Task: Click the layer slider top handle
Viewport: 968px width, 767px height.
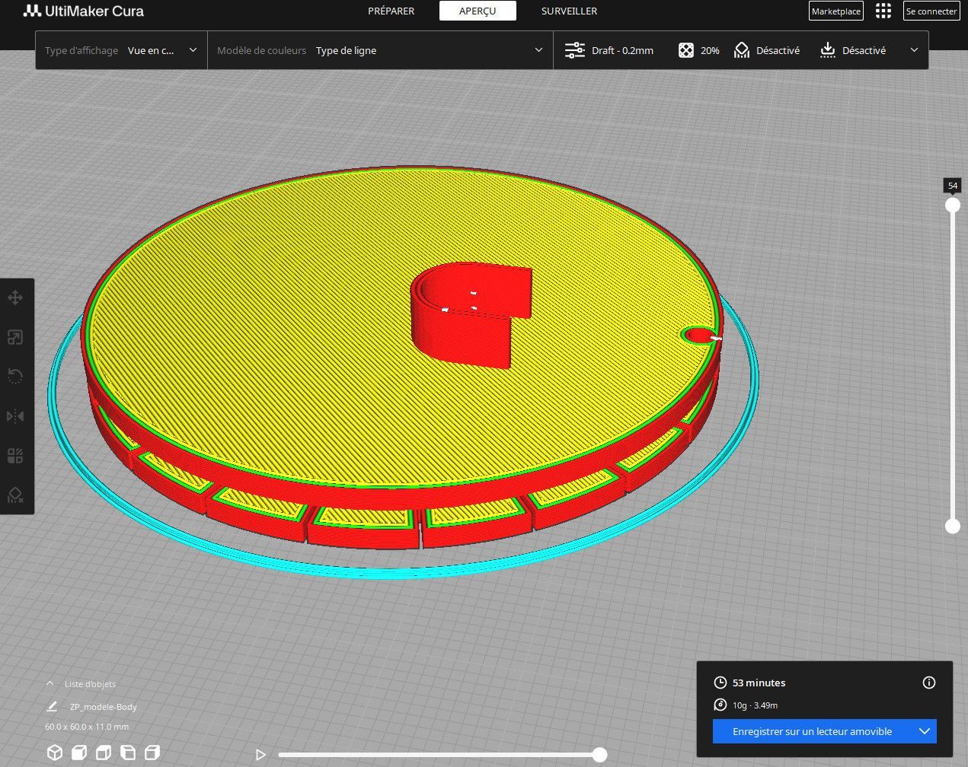Action: coord(953,205)
